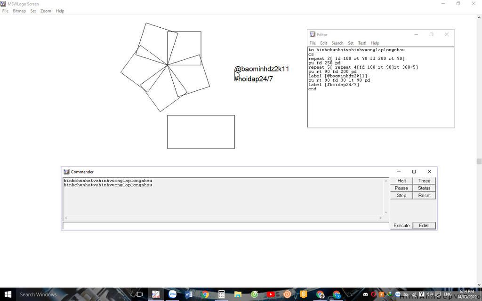Click the Edall button

(424, 225)
